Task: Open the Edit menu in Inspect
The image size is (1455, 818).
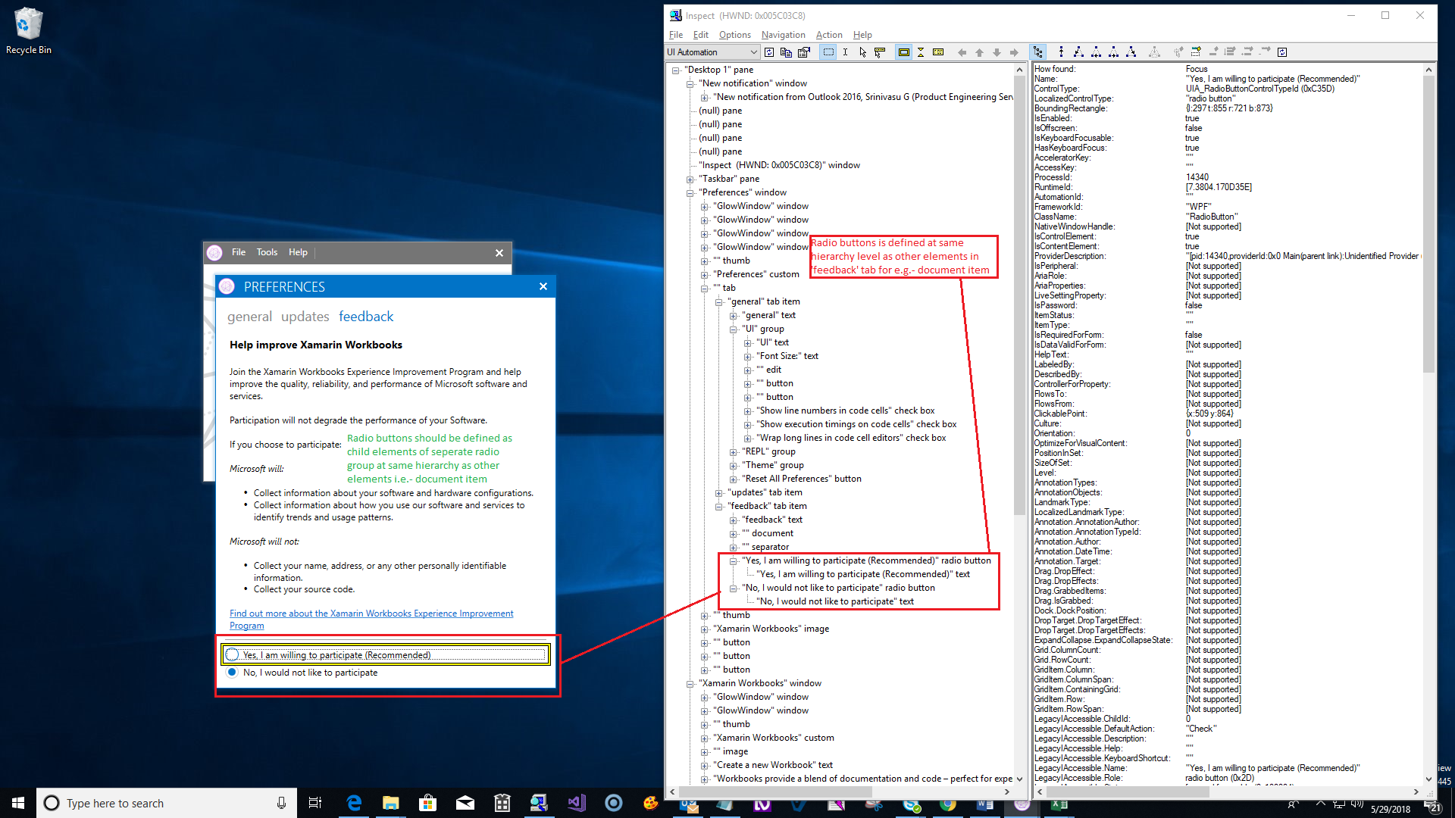Action: click(x=701, y=35)
